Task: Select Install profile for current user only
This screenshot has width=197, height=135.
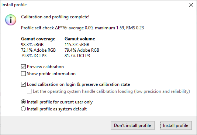Action: tap(23, 102)
